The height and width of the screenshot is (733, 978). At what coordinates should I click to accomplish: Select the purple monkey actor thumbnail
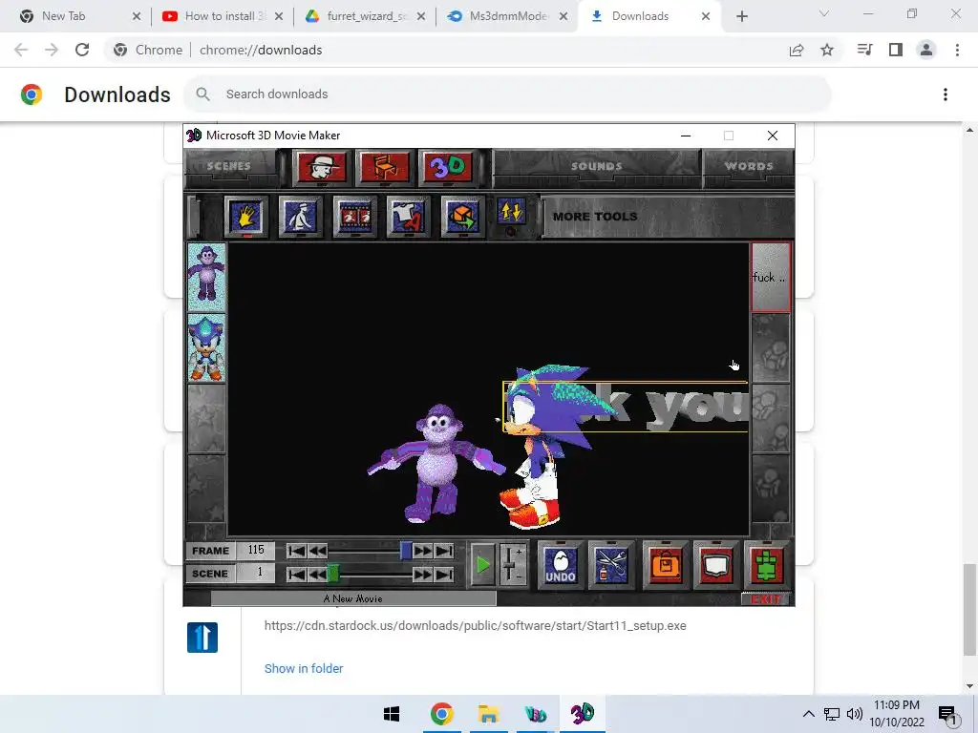(x=206, y=278)
